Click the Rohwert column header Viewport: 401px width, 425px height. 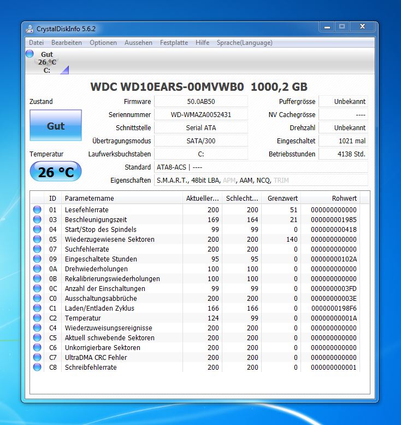[x=331, y=198]
